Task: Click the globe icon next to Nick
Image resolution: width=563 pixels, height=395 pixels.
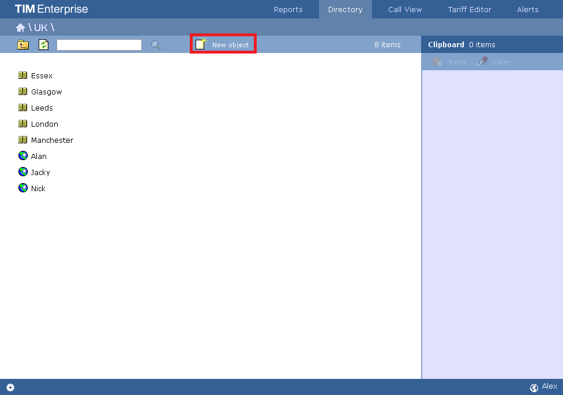Action: coord(23,188)
